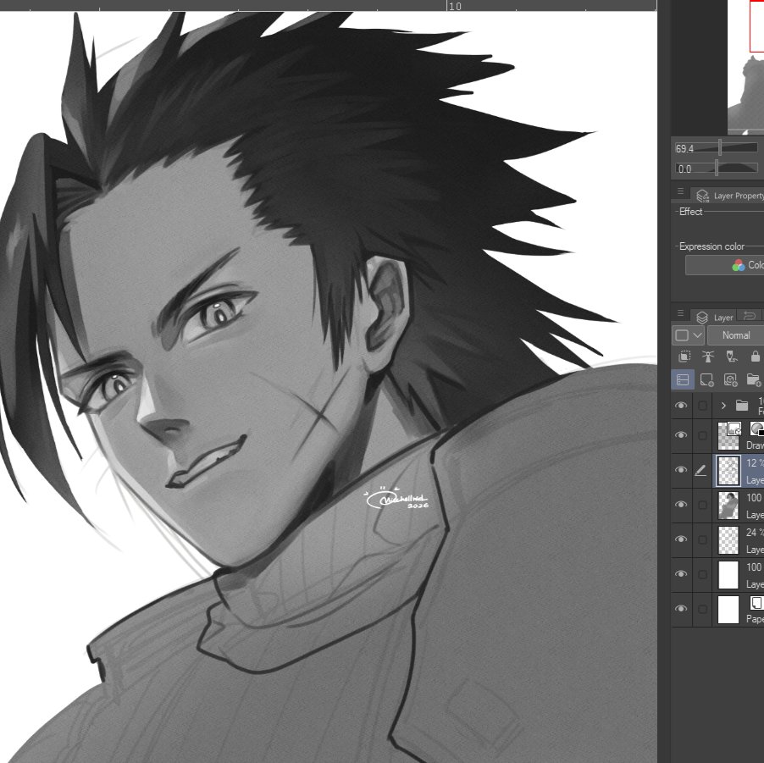Click the canvas ruler at mark 10
The width and height of the screenshot is (764, 763).
pos(454,6)
